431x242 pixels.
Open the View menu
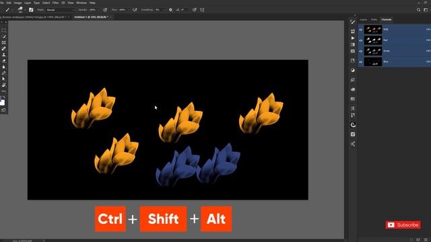coord(71,3)
